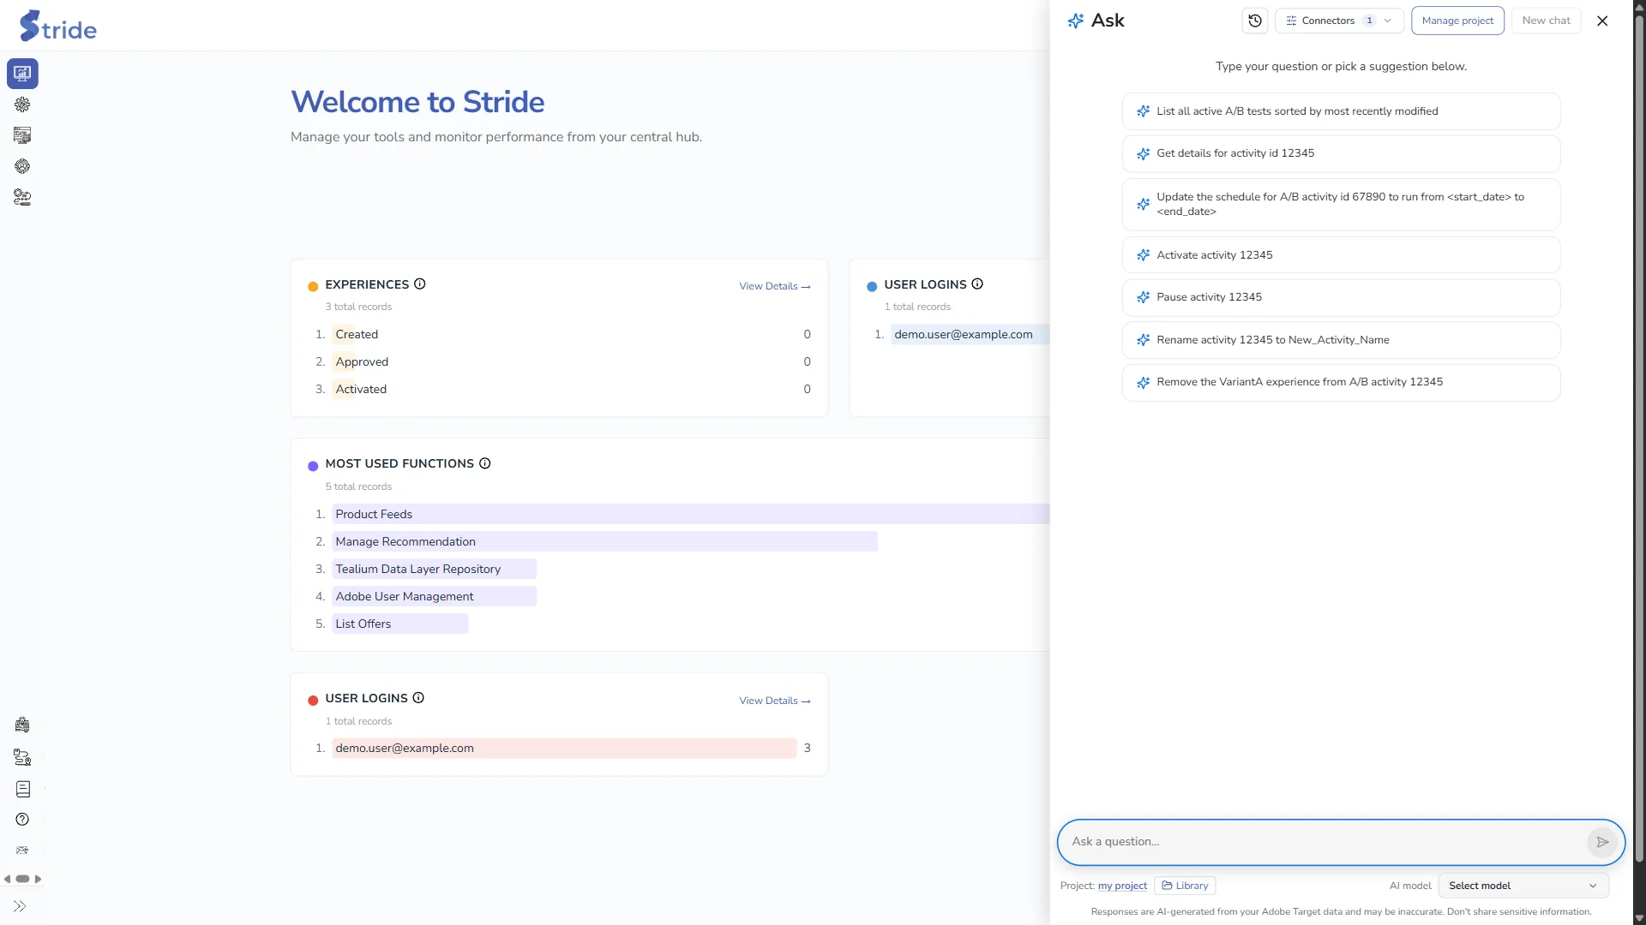Viewport: 1646px width, 925px height.
Task: Click the Product Feeds bar row
Action: tap(690, 514)
